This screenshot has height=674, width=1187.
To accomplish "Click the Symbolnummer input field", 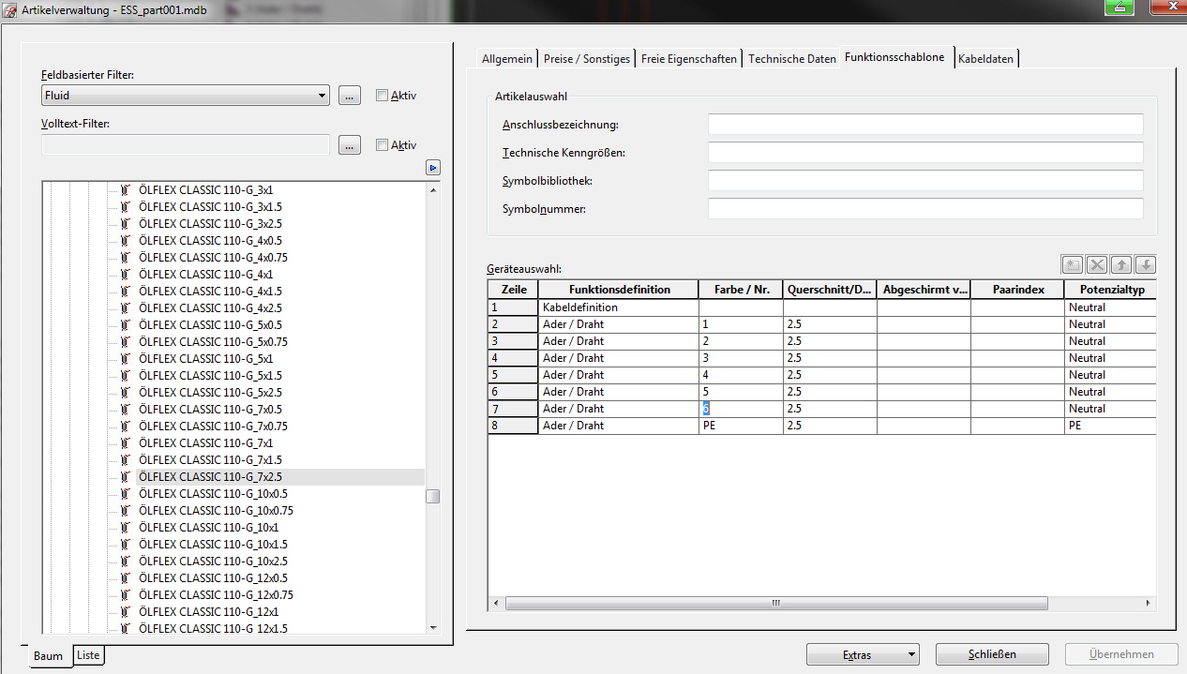I will pos(925,208).
